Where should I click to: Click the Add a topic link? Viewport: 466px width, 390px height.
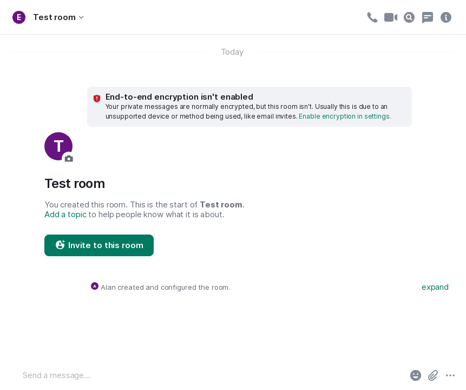[65, 214]
